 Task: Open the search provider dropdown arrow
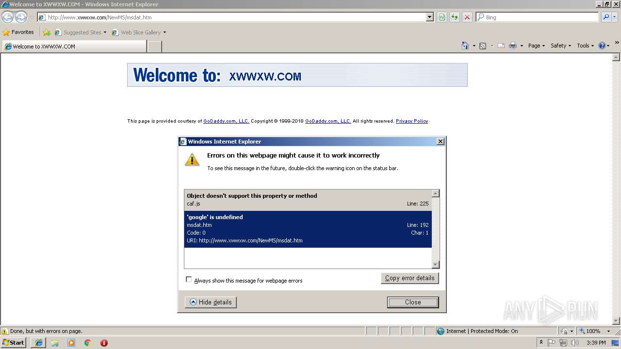[615, 17]
